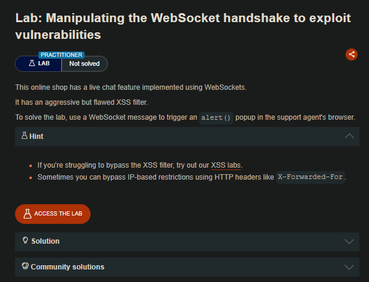The height and width of the screenshot is (282, 369).
Task: Collapse the Hint section using its chevron
Action: coord(350,136)
